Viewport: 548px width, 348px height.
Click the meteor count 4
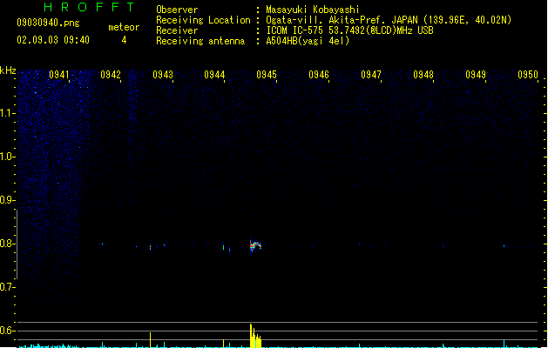tap(124, 40)
